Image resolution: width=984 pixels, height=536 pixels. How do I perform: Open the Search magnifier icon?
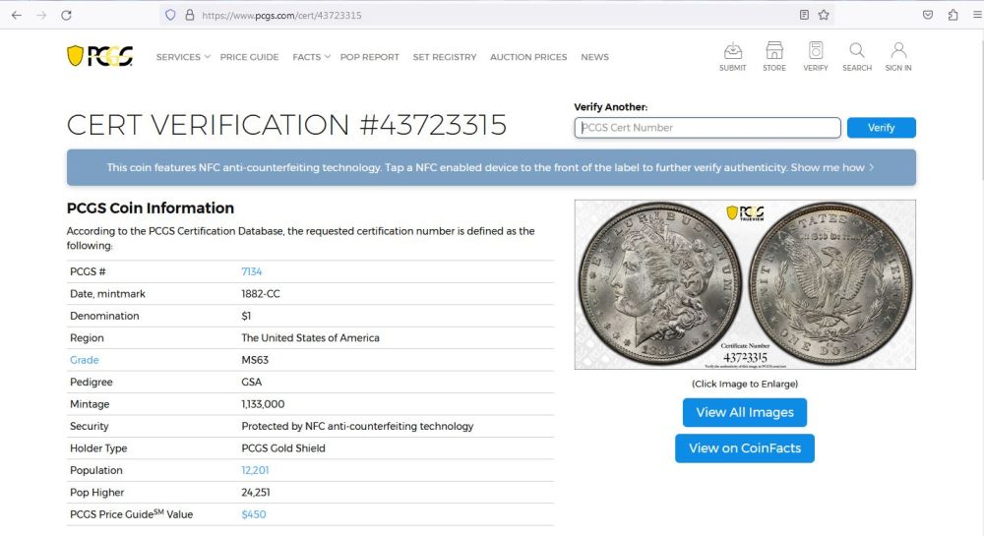(x=857, y=56)
